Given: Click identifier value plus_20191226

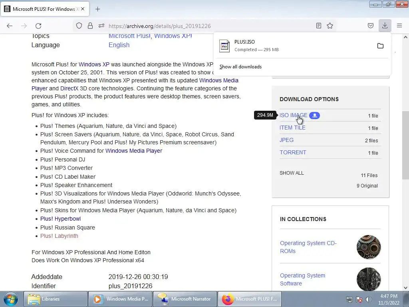Looking at the screenshot, I should coord(131,286).
